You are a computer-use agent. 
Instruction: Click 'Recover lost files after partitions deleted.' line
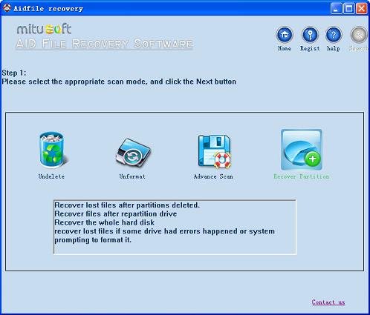(x=127, y=205)
